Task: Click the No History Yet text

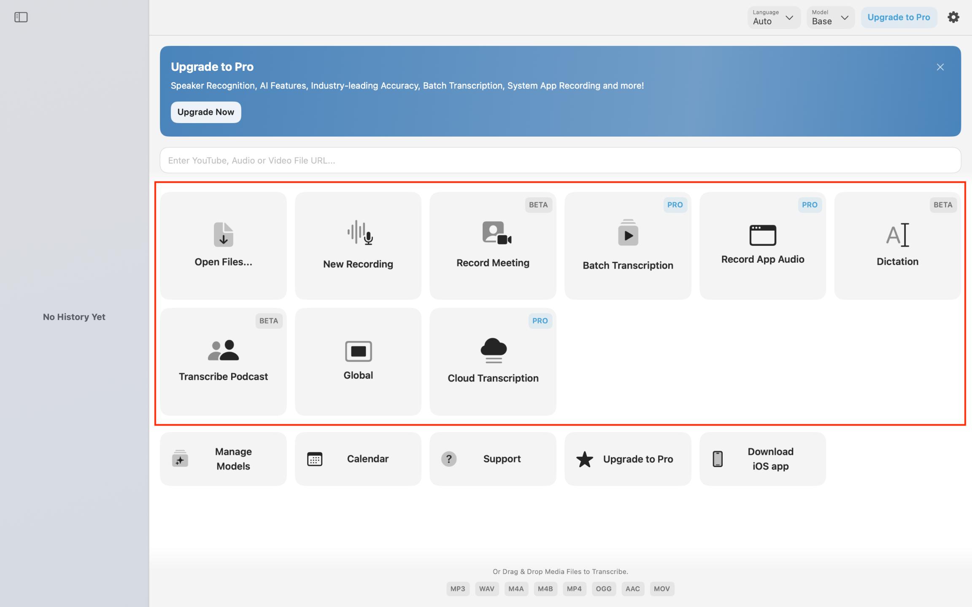Action: (x=74, y=317)
